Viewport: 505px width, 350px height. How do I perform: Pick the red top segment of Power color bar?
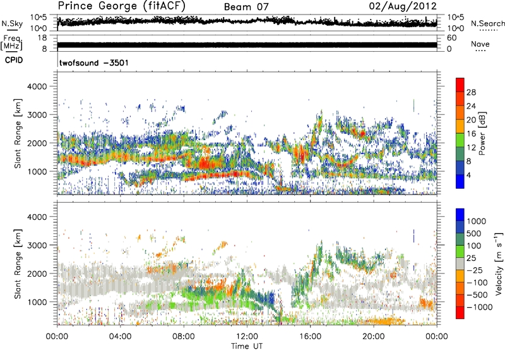click(460, 85)
